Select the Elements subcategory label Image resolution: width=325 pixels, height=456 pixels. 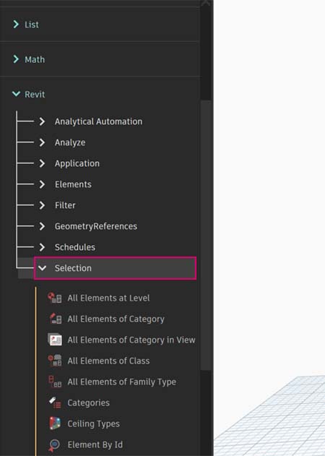[73, 184]
